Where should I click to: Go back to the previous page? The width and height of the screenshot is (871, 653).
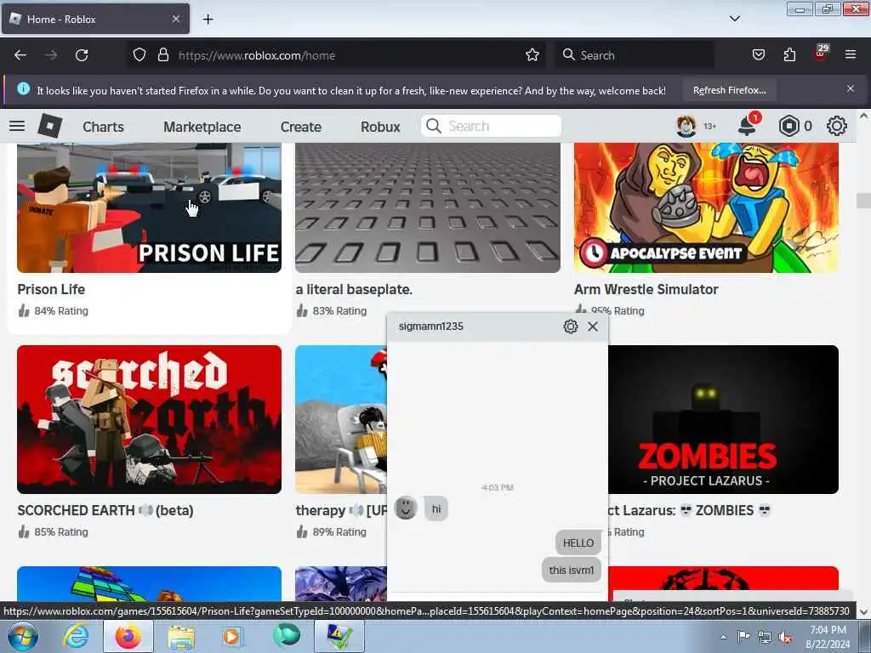(x=20, y=55)
